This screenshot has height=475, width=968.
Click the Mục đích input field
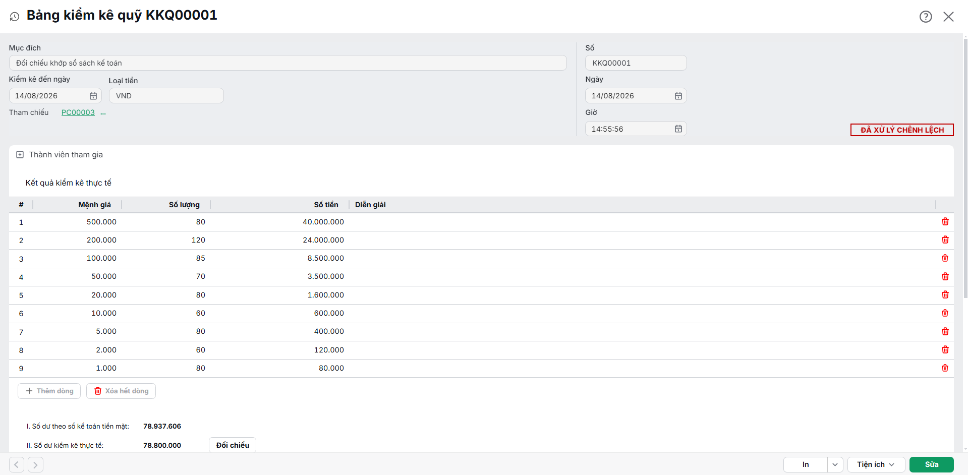288,63
